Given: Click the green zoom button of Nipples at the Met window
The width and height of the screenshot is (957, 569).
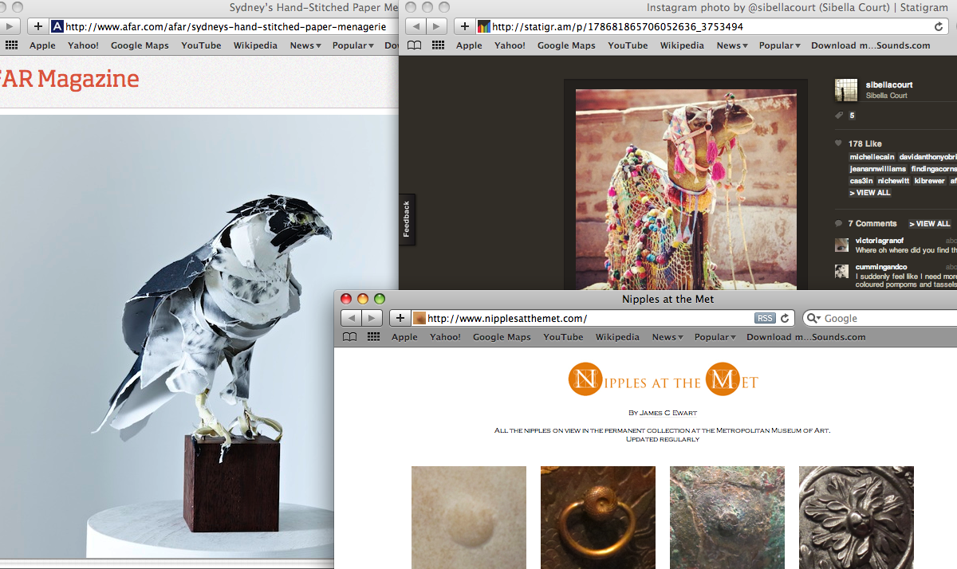Looking at the screenshot, I should [x=380, y=299].
